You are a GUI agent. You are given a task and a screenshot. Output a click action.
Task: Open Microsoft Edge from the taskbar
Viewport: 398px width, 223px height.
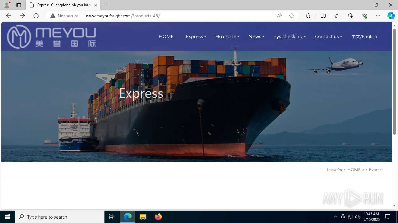[x=128, y=217]
